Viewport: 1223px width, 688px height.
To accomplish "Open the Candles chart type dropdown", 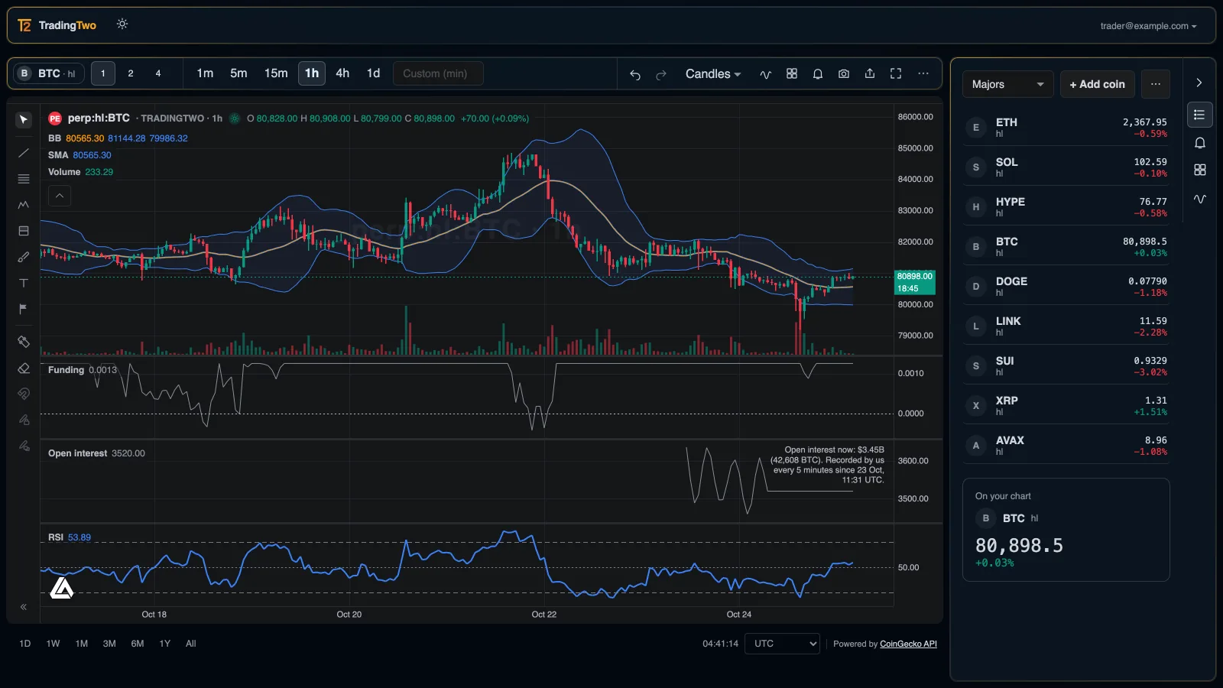I will pos(712,74).
